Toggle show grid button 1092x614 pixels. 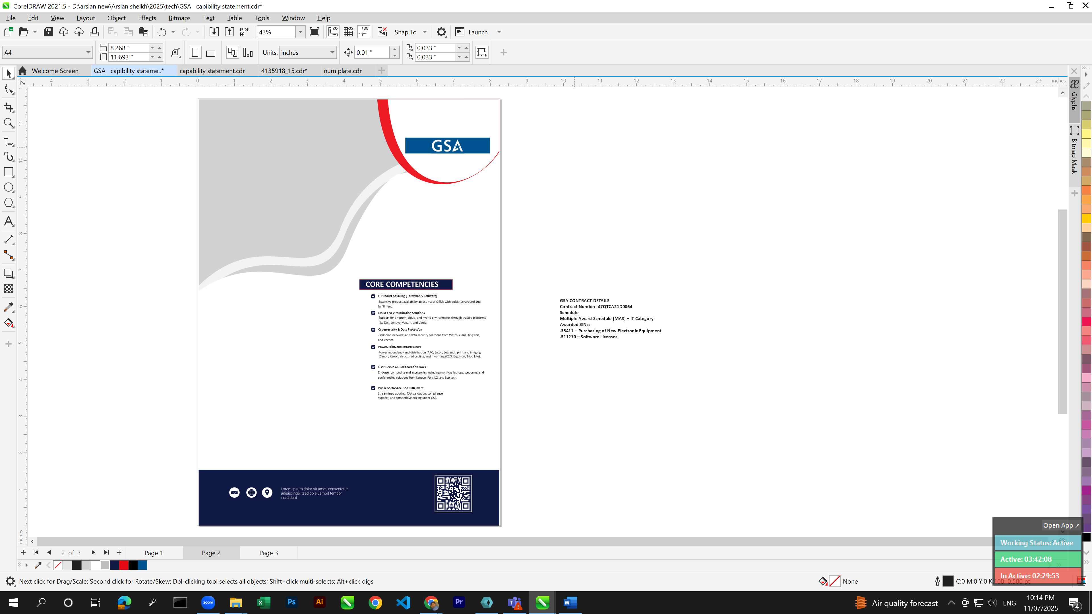[348, 32]
